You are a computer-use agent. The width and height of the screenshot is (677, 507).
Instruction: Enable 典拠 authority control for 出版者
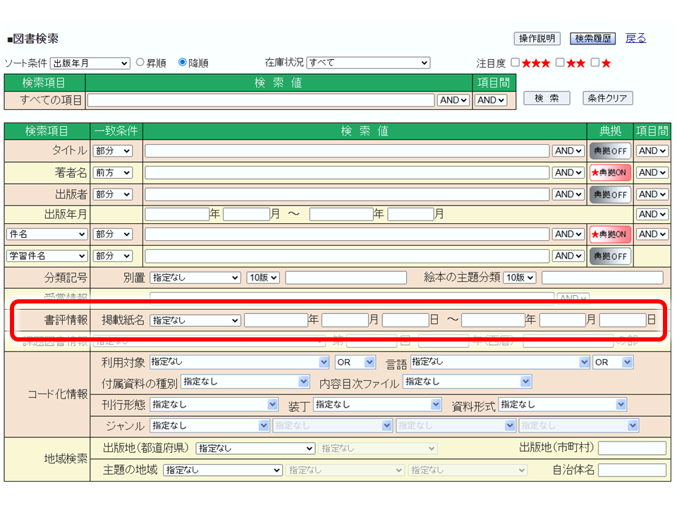[609, 194]
